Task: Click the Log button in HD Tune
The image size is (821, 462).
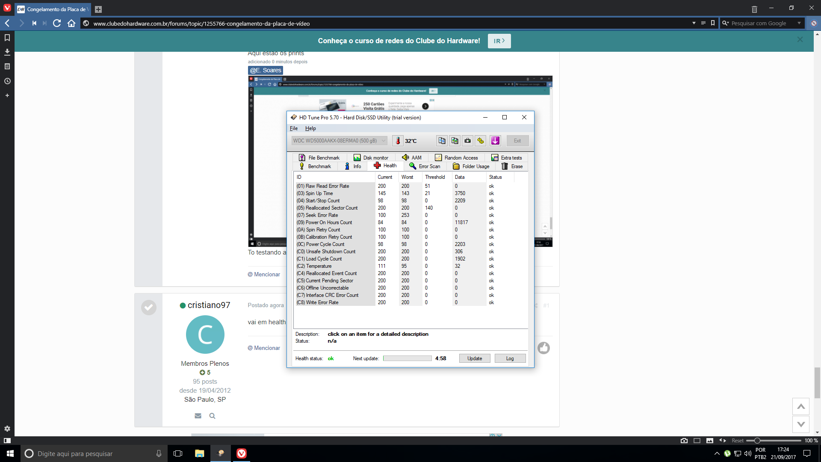Action: (x=510, y=358)
